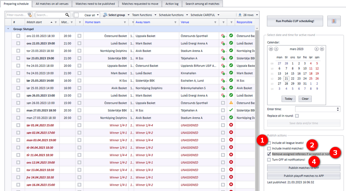
Task: Click the magnifier search icon
Action: pos(67,15)
